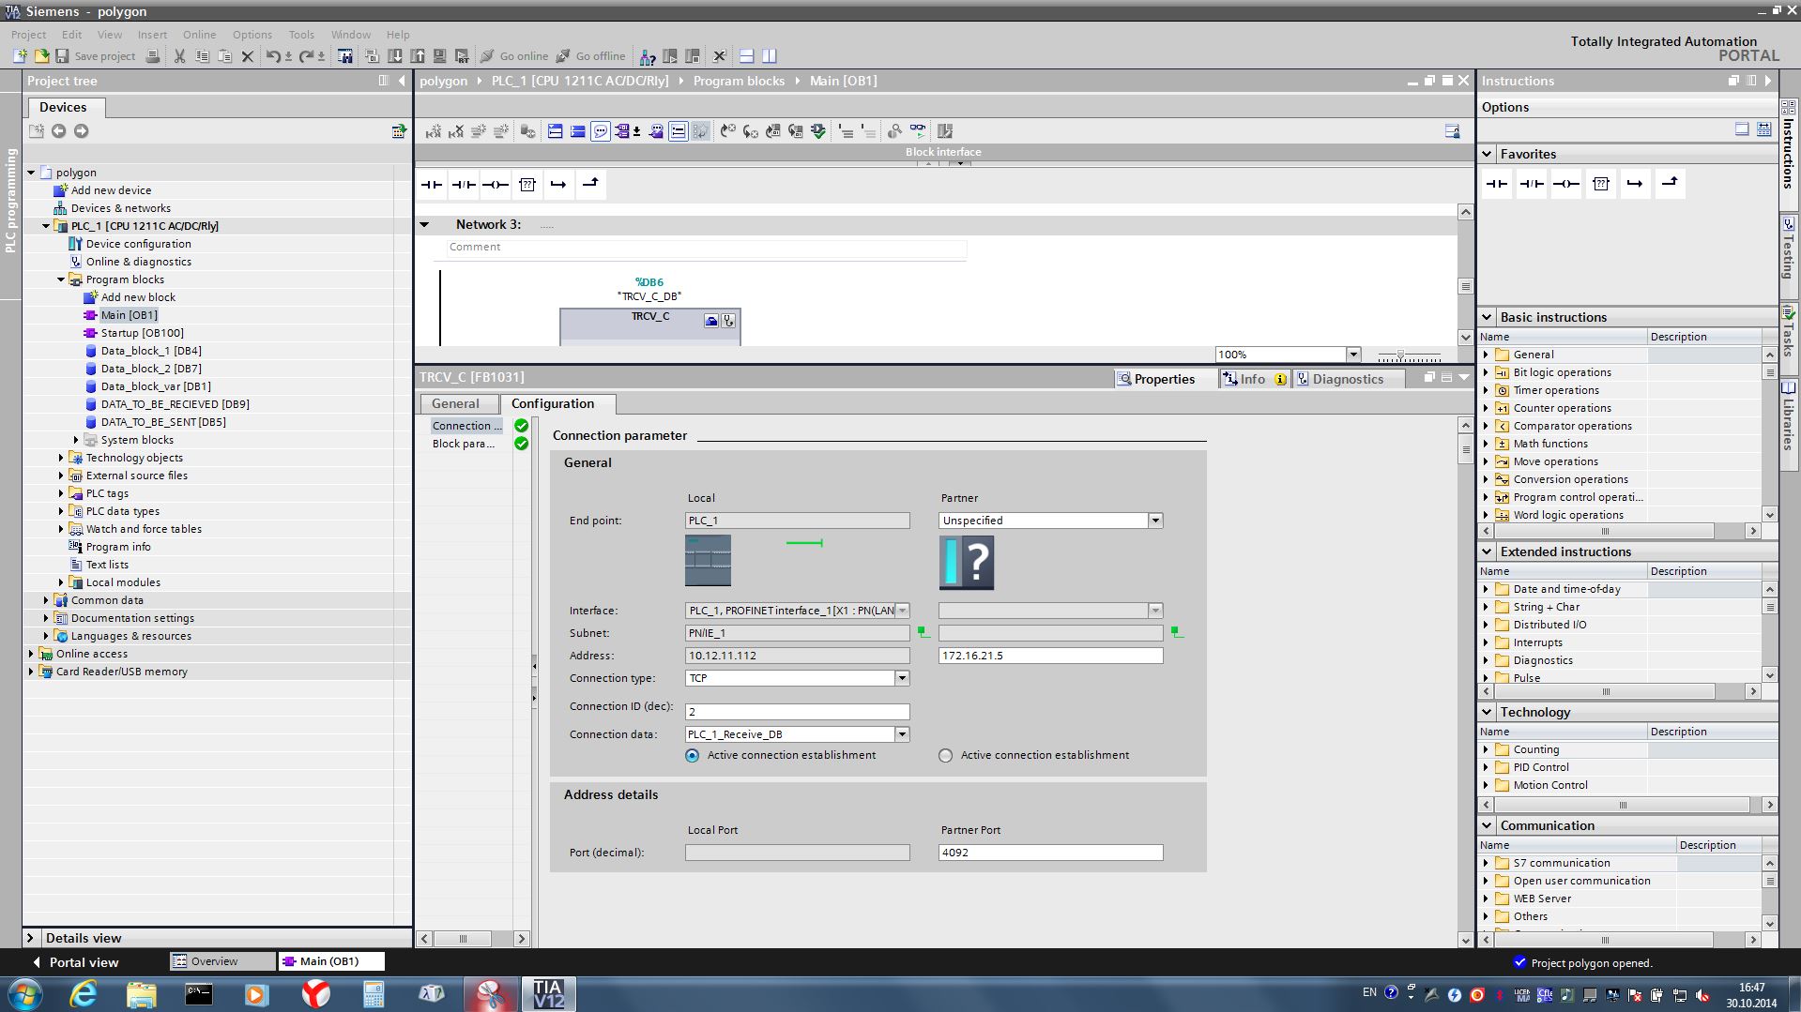Click the Save project toolbar icon
This screenshot has height=1012, width=1801.
(x=63, y=56)
